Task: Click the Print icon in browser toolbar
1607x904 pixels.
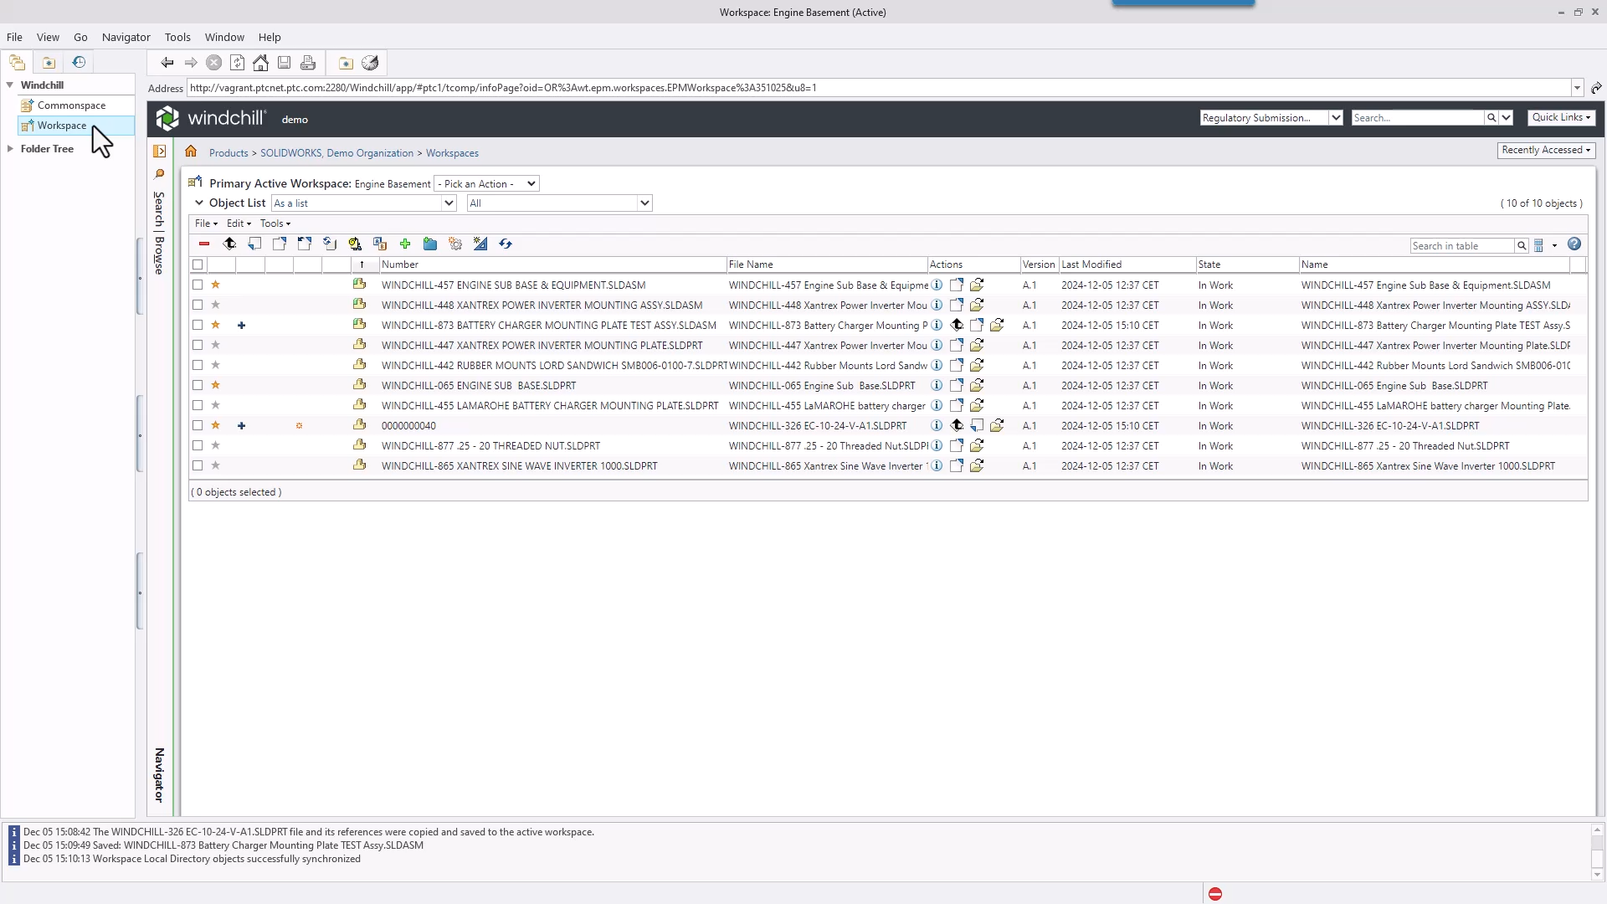Action: (x=308, y=63)
